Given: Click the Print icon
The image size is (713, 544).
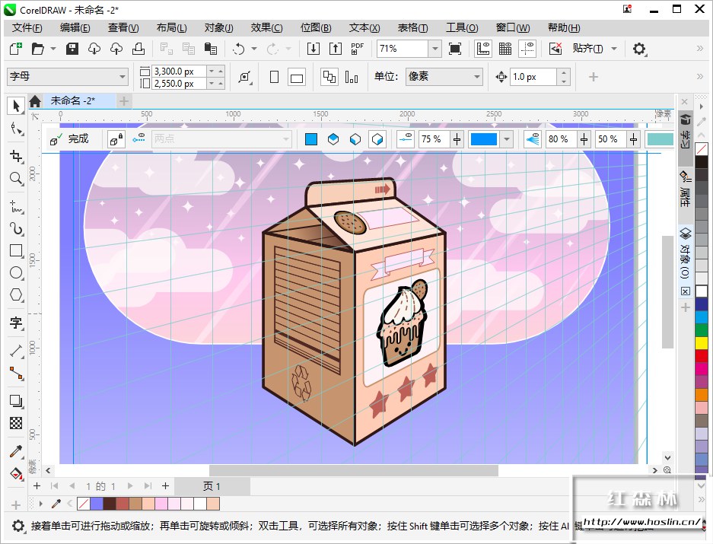Looking at the screenshot, I should tap(138, 49).
